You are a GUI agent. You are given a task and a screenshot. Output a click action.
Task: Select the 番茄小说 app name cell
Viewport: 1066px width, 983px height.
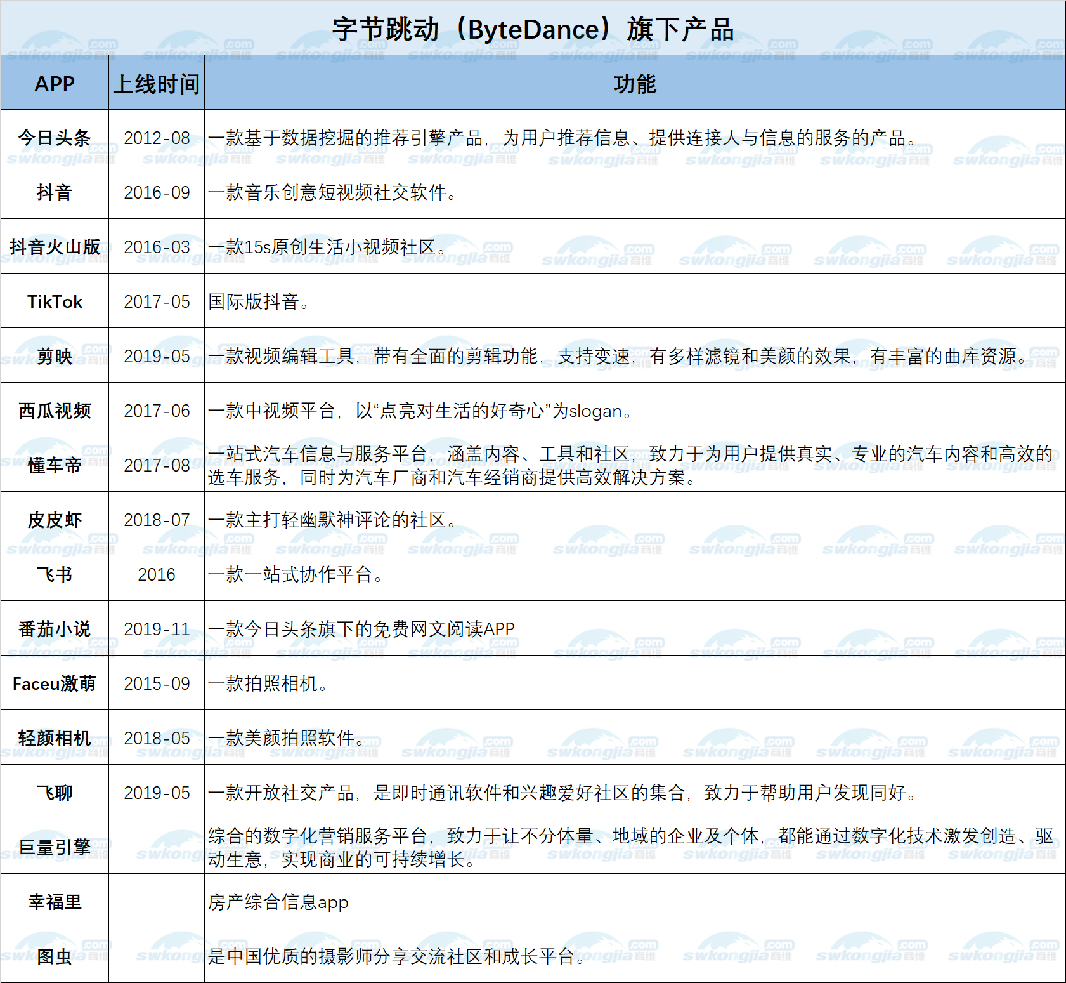click(55, 629)
